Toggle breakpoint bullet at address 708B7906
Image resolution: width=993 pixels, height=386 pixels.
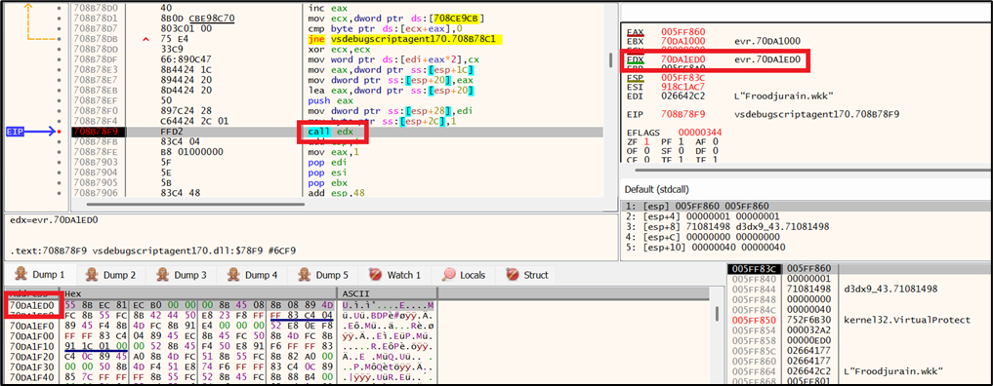pyautogui.click(x=60, y=192)
